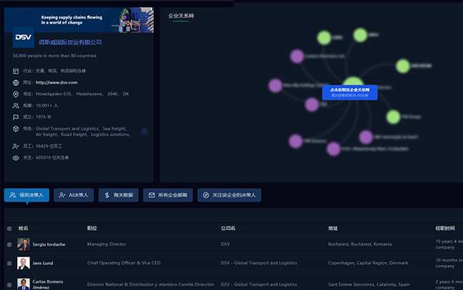Select the 所有企业邮箱 tab
463x290 pixels.
167,195
